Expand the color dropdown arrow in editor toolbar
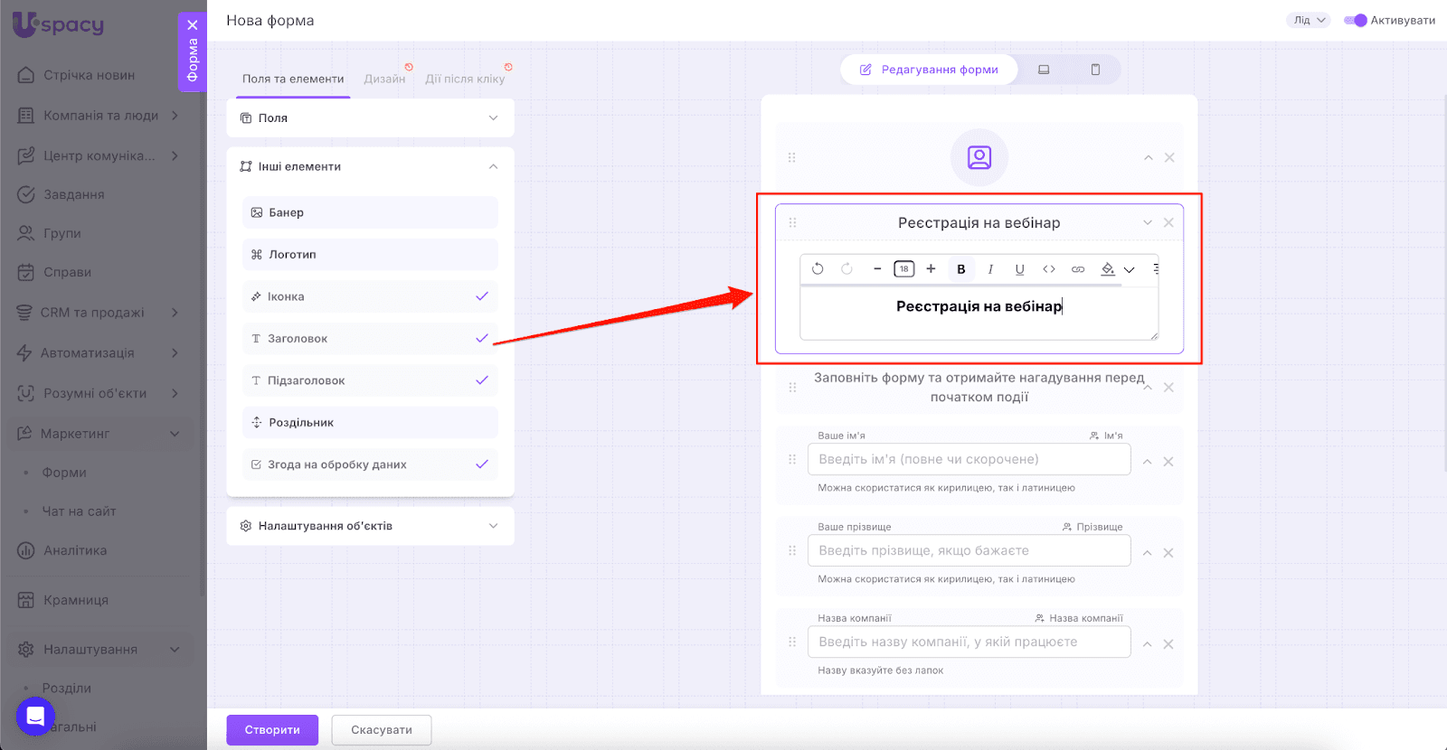Image resolution: width=1447 pixels, height=750 pixels. click(1130, 269)
